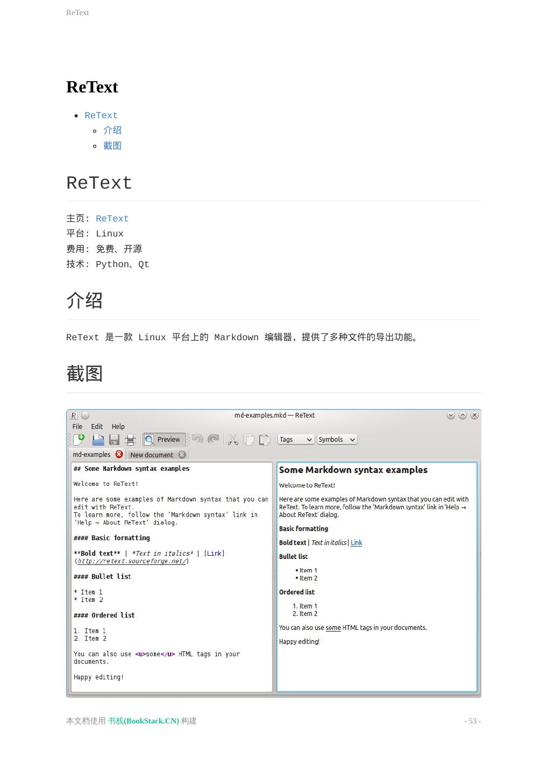Open the Edit menu in ReText
This screenshot has height=774, width=548.
[x=97, y=427]
